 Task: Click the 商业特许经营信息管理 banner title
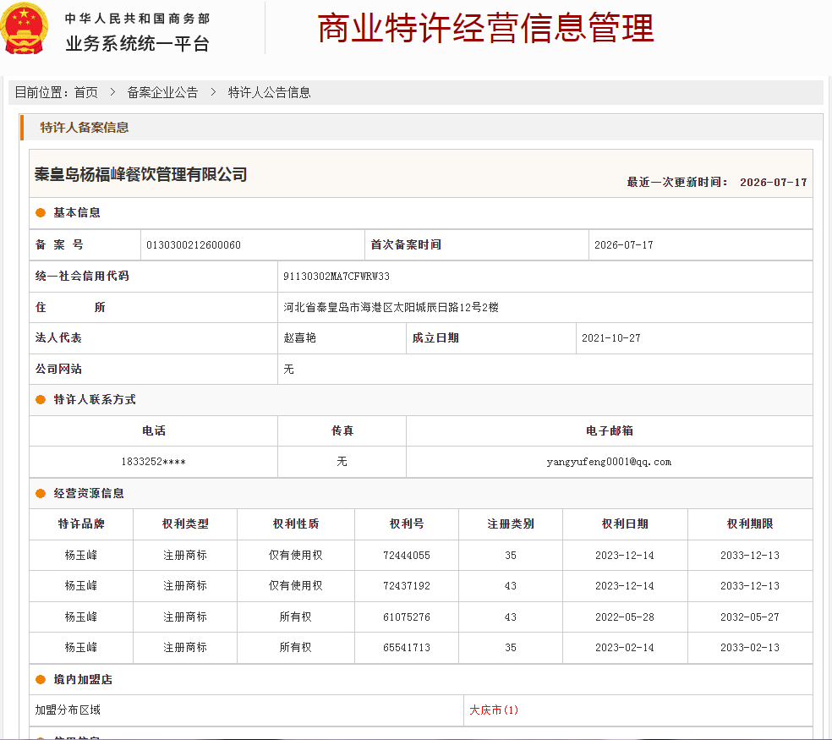coord(485,28)
